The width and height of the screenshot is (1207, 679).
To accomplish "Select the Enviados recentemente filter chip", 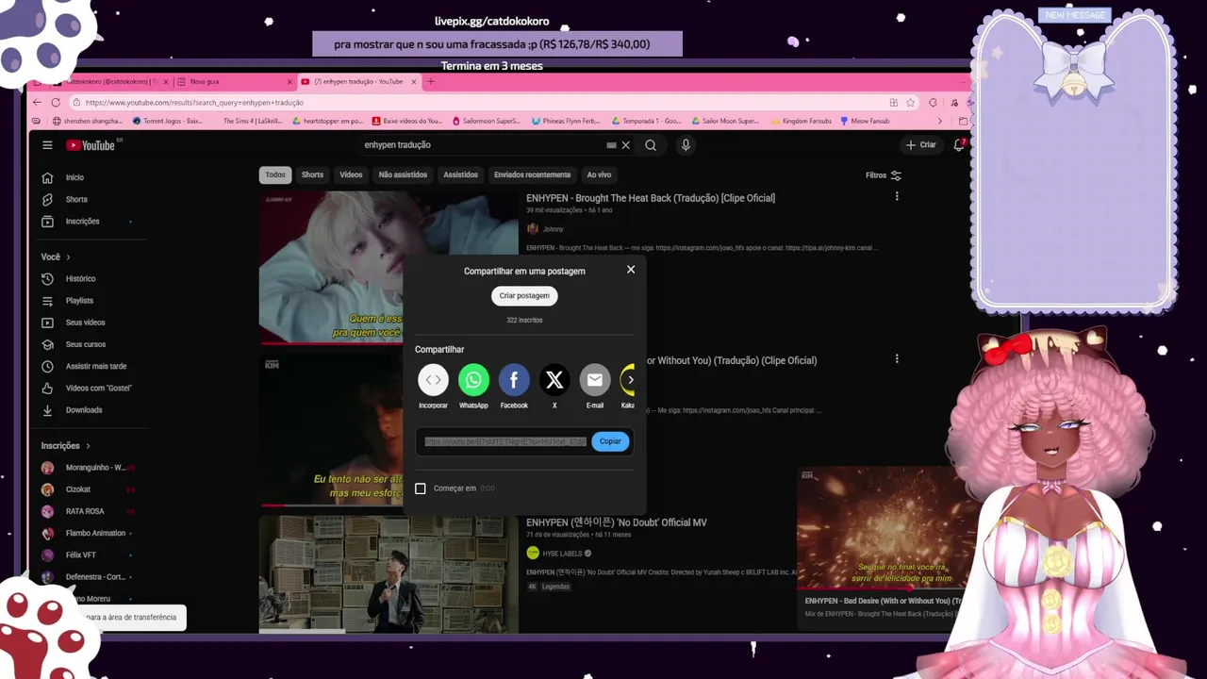I will point(532,174).
